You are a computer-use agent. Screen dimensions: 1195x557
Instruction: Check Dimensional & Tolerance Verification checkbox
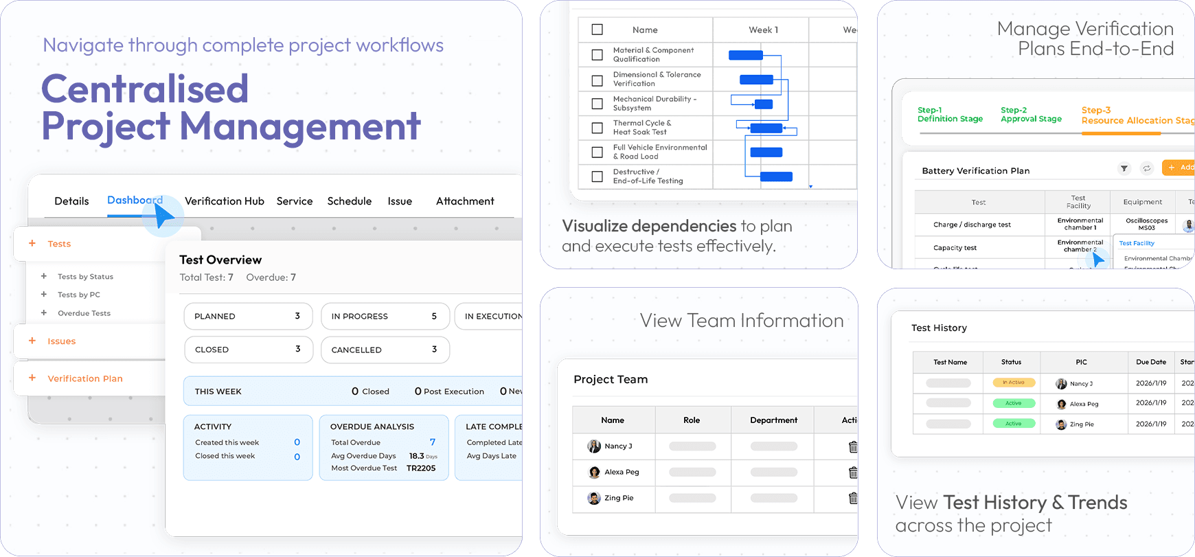point(597,80)
